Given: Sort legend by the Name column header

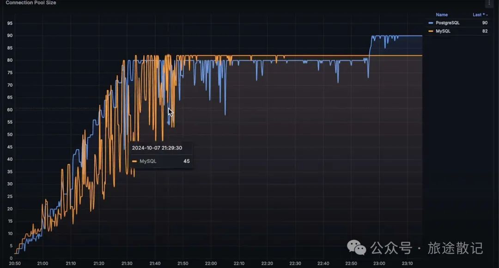Looking at the screenshot, I should pyautogui.click(x=441, y=15).
